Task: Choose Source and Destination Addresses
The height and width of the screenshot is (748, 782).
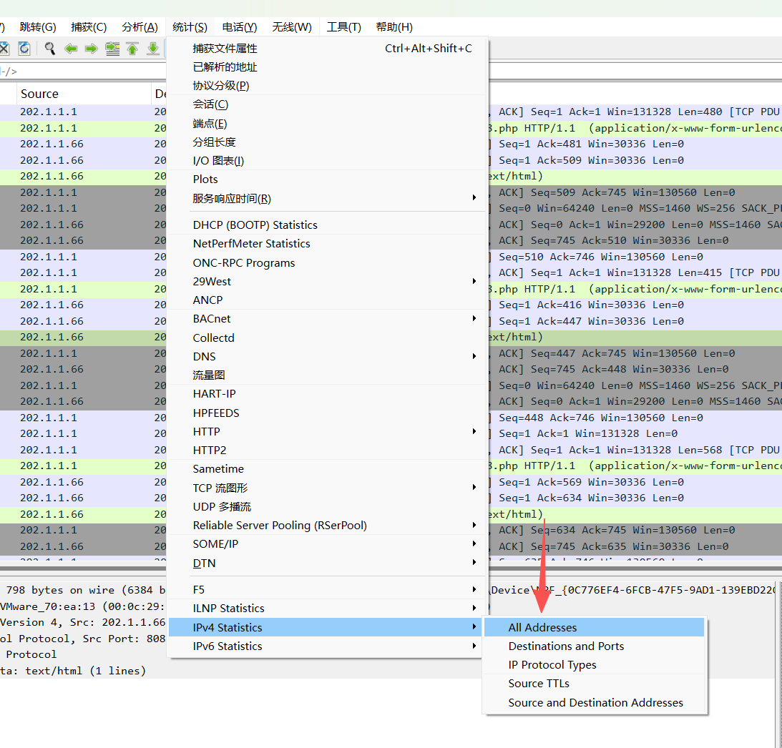Action: coord(594,703)
